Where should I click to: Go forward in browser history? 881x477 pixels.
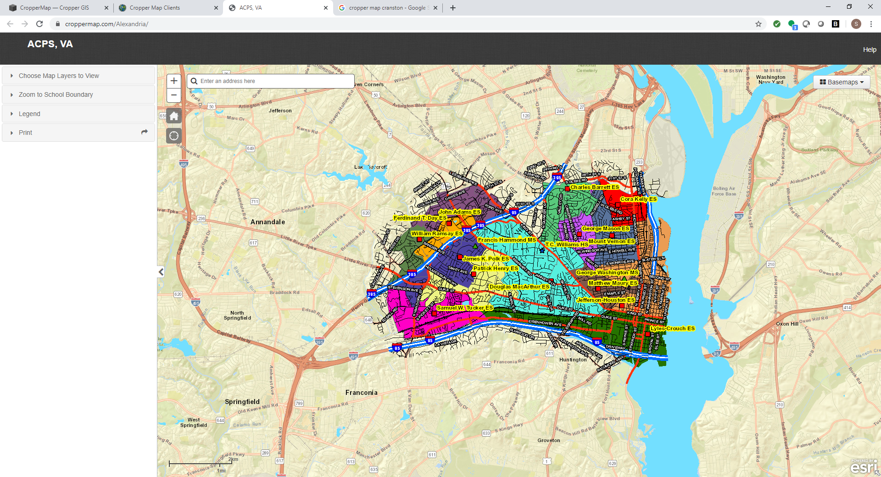point(25,24)
